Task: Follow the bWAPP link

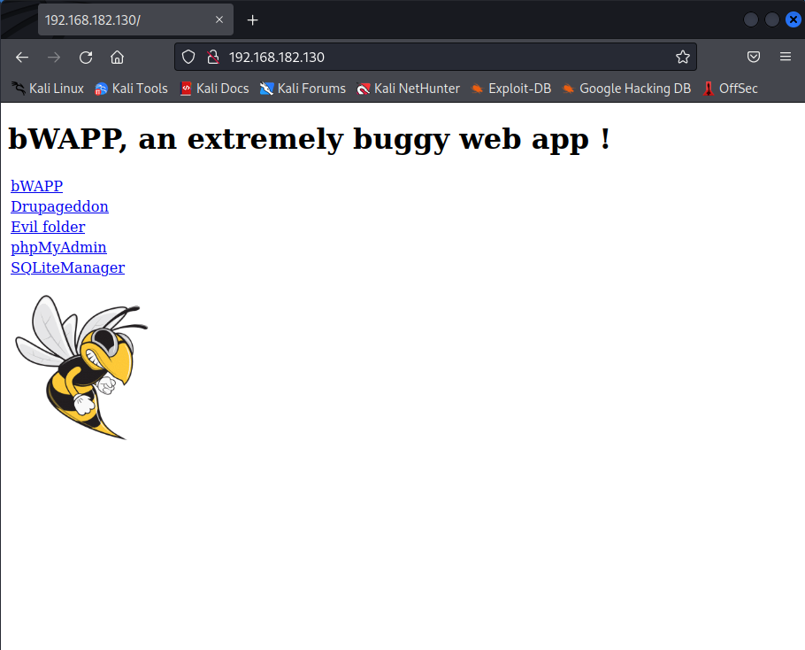Action: pos(37,186)
